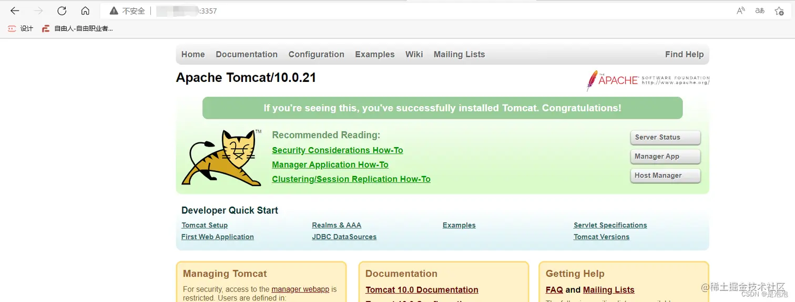Open the Tomcat Versions link
The image size is (795, 302).
click(x=602, y=237)
